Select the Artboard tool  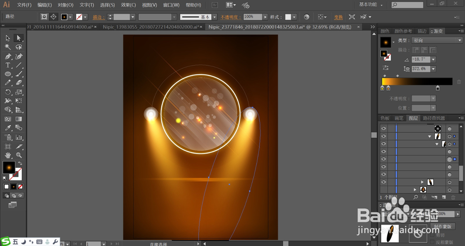pyautogui.click(x=8, y=146)
